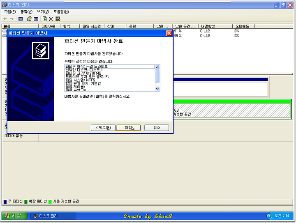This screenshot has height=223, width=296.
Task: Minimize the 디스크 관리 window
Action: [x=277, y=5]
